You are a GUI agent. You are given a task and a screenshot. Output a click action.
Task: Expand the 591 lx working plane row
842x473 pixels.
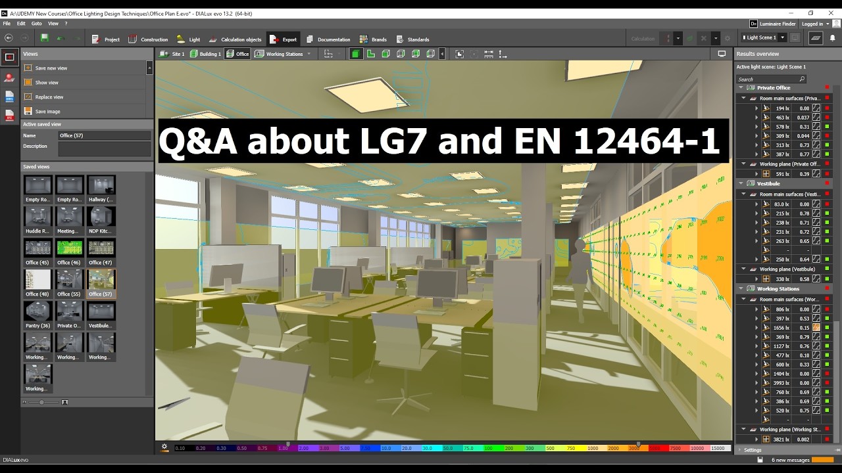pyautogui.click(x=756, y=173)
